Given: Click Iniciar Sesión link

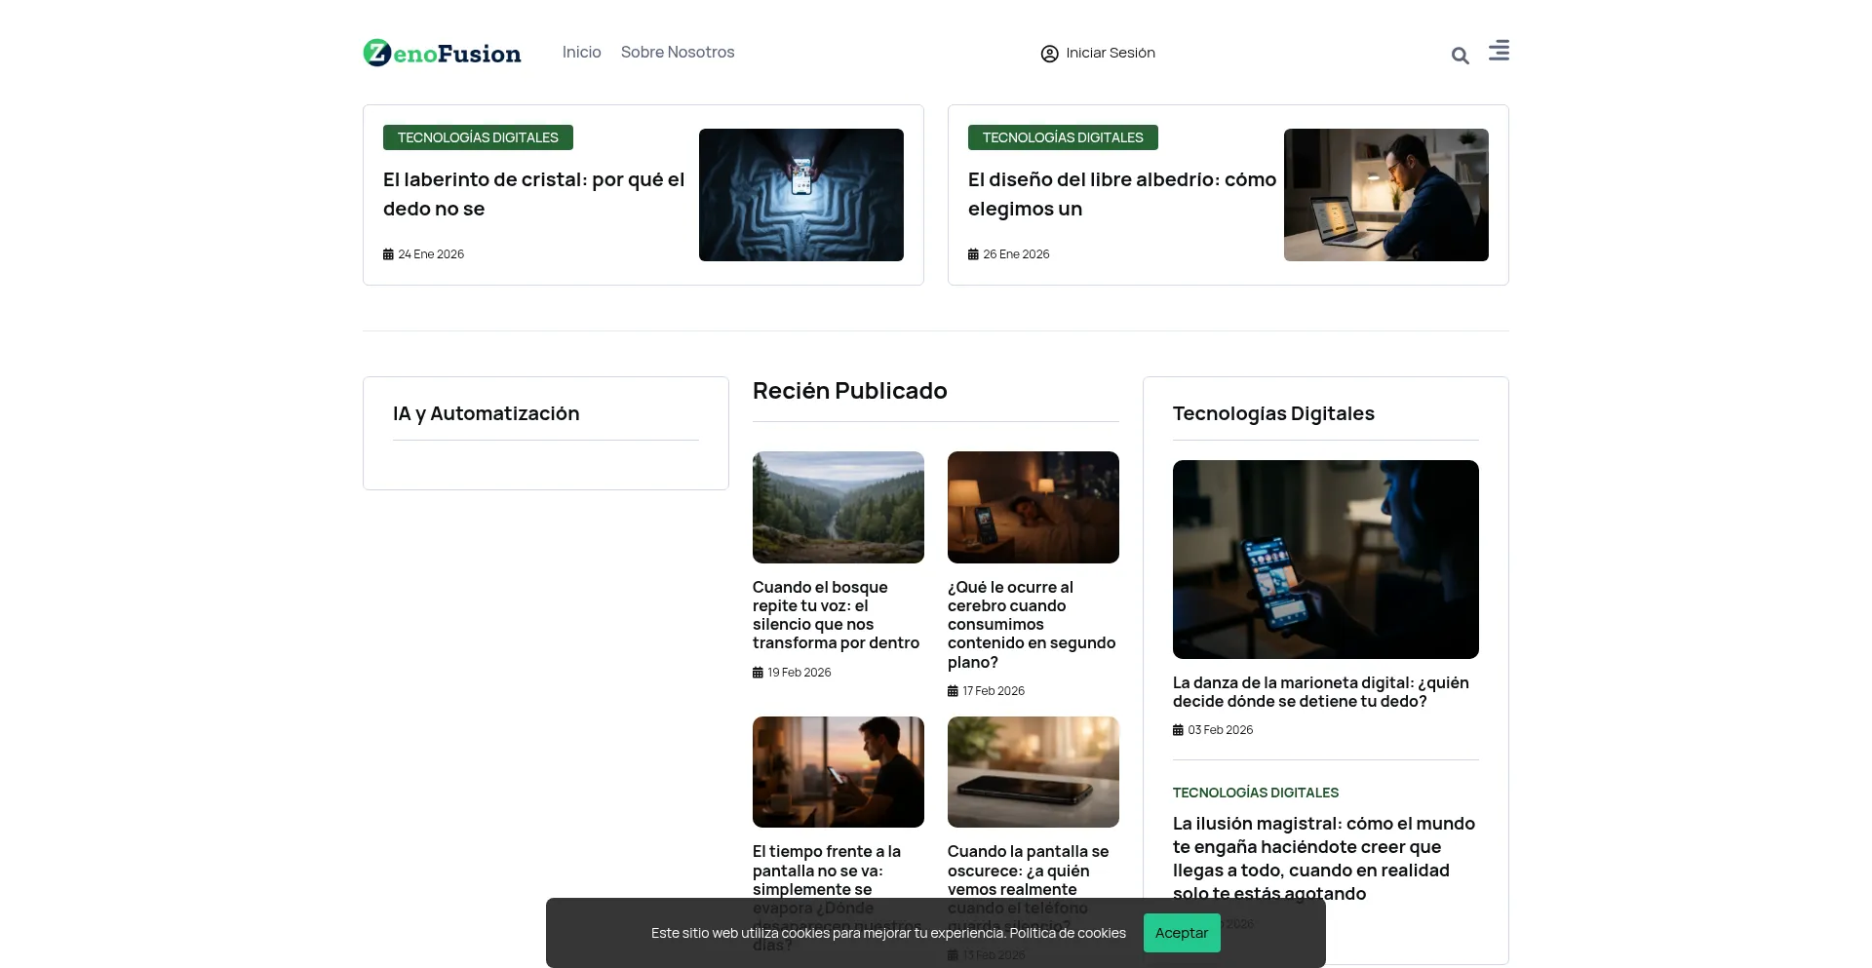Looking at the screenshot, I should (x=1111, y=53).
